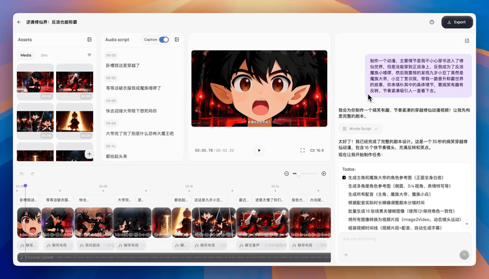The width and height of the screenshot is (489, 279).
Task: Check the todo 生成所有配音
Action: 344,194
